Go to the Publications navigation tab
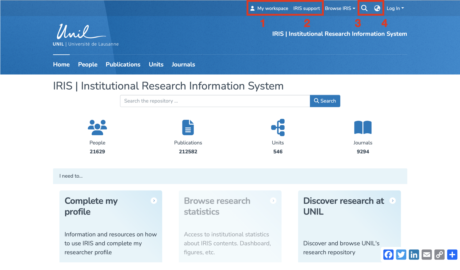The image size is (460, 270). tap(123, 64)
